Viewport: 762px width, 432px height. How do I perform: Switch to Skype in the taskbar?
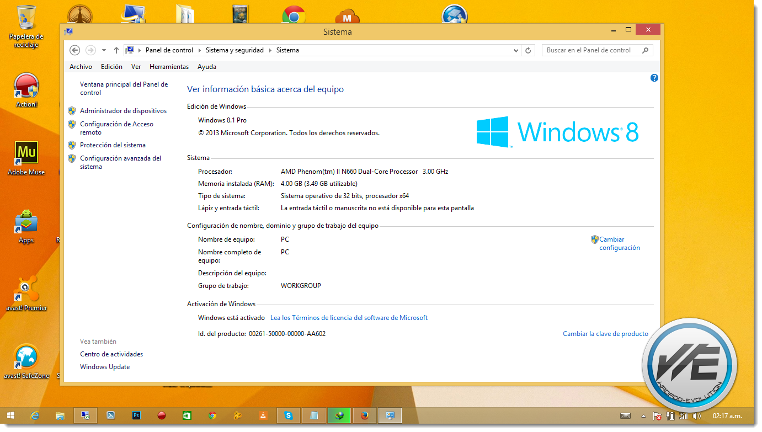pyautogui.click(x=289, y=415)
